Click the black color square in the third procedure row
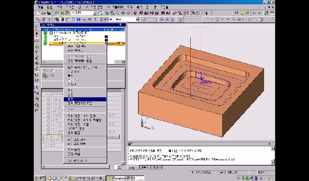309x181 pixels. pyautogui.click(x=106, y=40)
